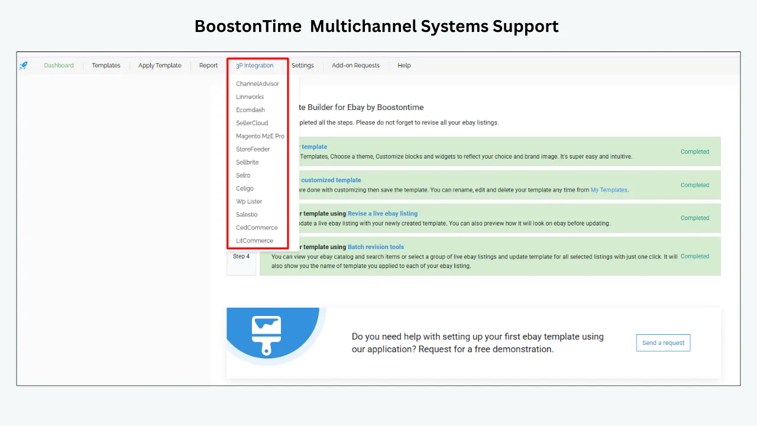Select ChannelAdvisor from the dropdown
757x426 pixels.
coord(257,84)
